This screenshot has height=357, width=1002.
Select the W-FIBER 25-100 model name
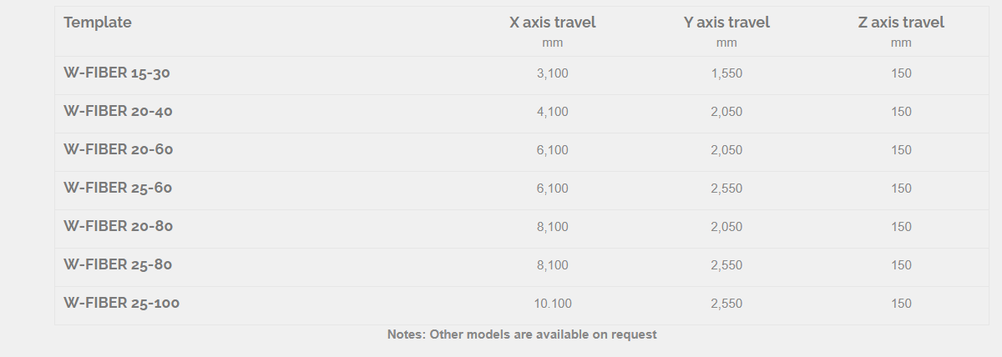[122, 303]
